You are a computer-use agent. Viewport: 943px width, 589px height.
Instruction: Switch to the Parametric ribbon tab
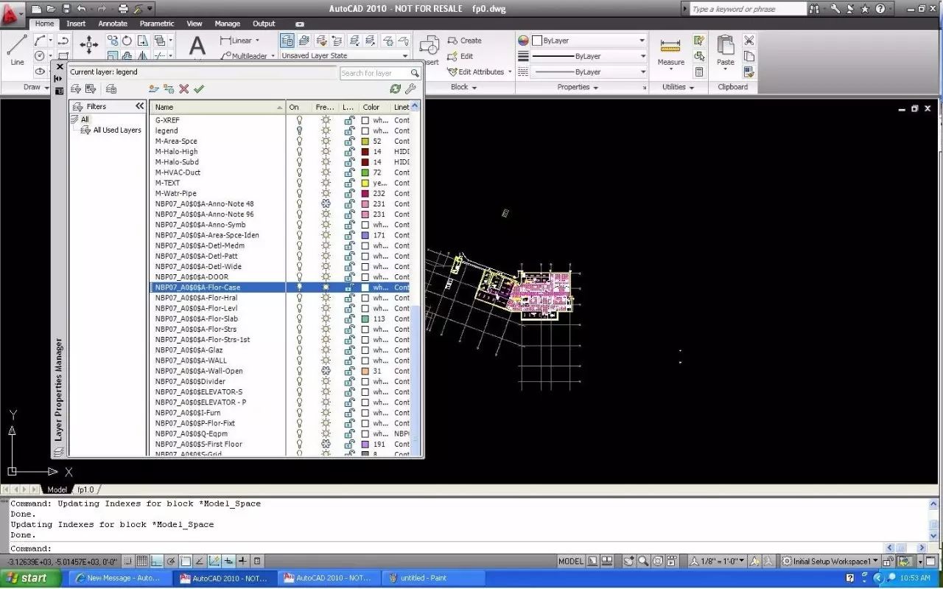[157, 24]
